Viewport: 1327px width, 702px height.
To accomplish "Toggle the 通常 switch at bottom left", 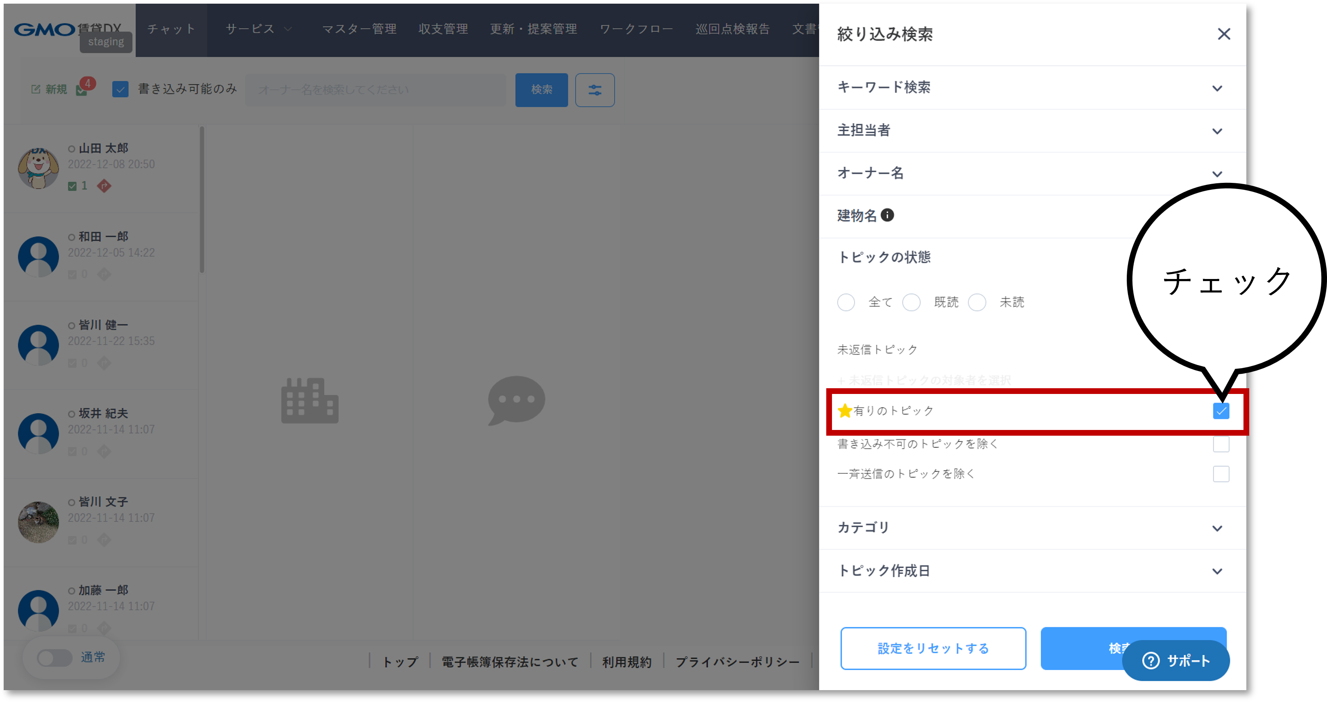I will (54, 657).
